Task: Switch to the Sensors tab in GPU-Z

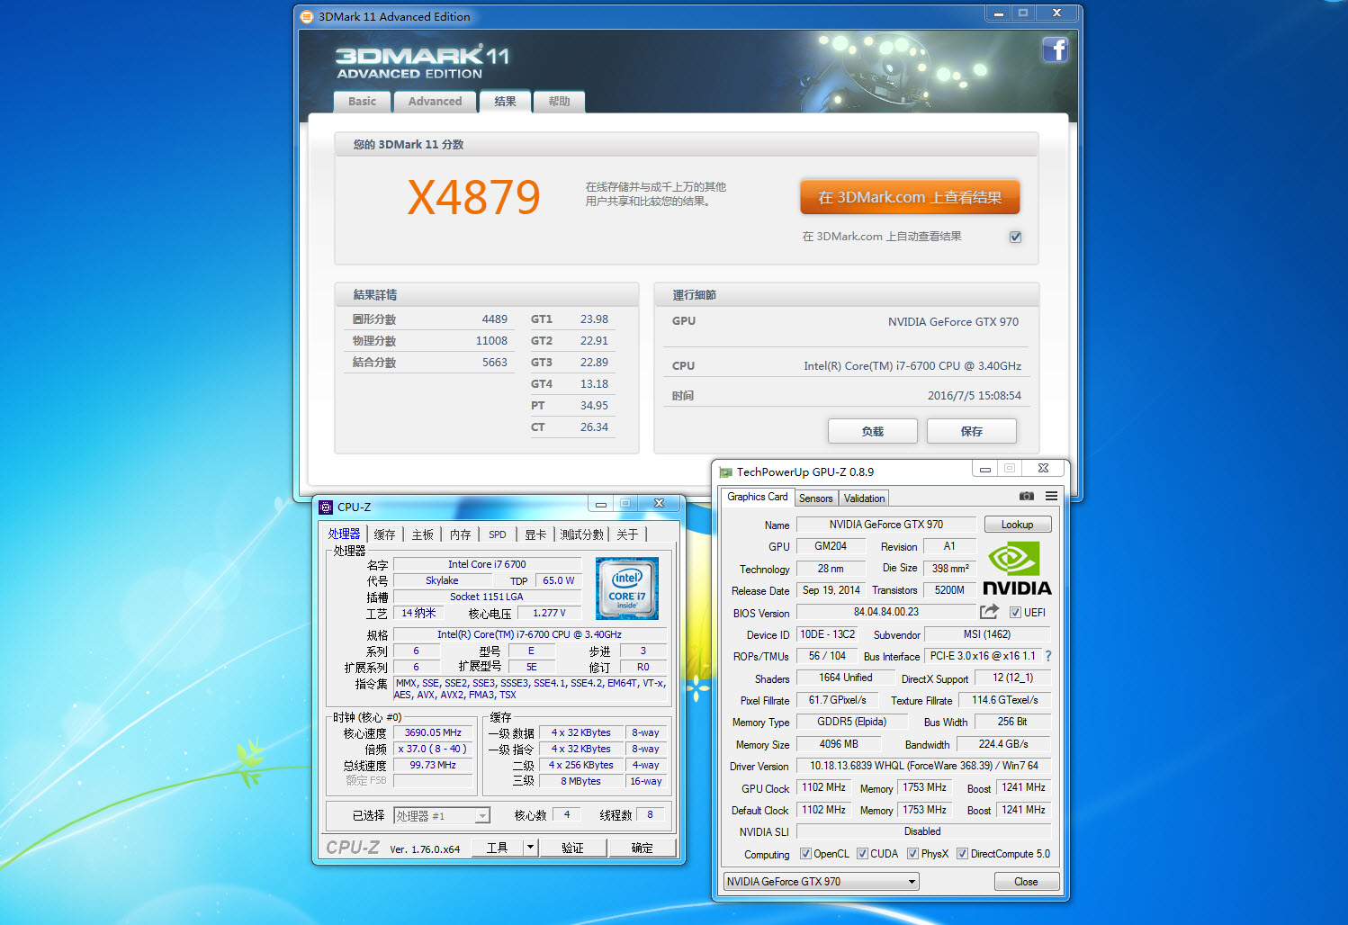Action: click(816, 498)
